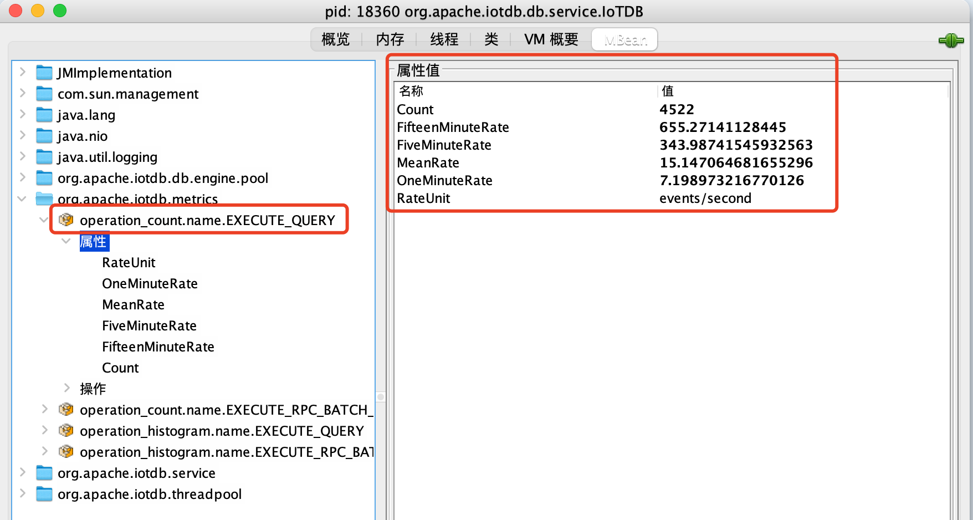This screenshot has width=973, height=520.
Task: Click the Count name cell in table
Action: (415, 110)
